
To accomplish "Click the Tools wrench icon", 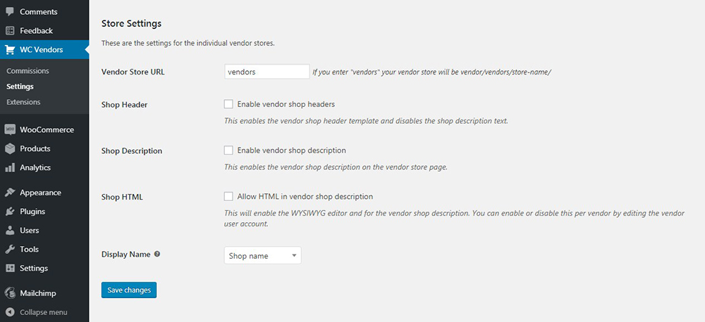I will tap(10, 250).
